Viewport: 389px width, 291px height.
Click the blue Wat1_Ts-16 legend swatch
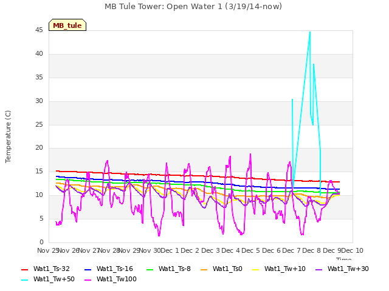[88, 269]
